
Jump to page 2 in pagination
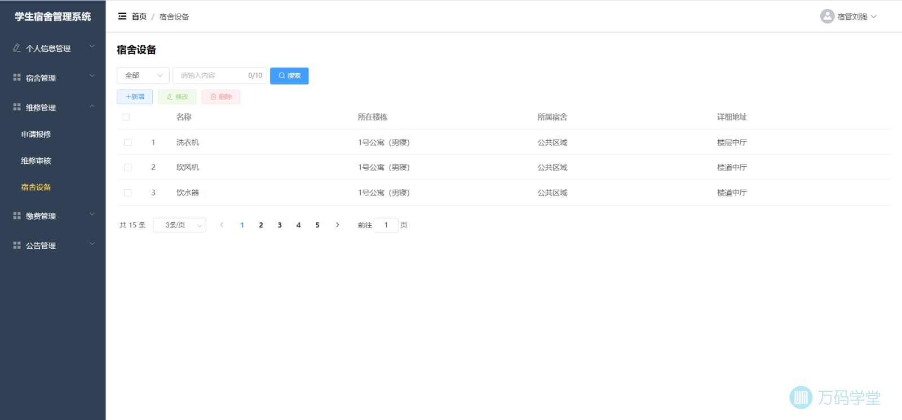(261, 225)
